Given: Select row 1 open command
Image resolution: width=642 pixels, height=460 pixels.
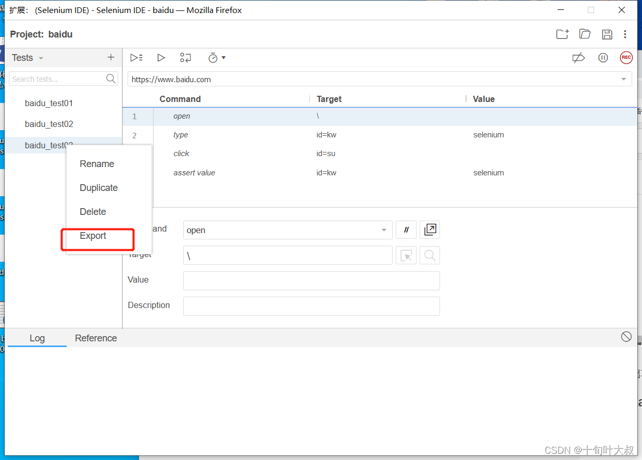Looking at the screenshot, I should pos(380,116).
